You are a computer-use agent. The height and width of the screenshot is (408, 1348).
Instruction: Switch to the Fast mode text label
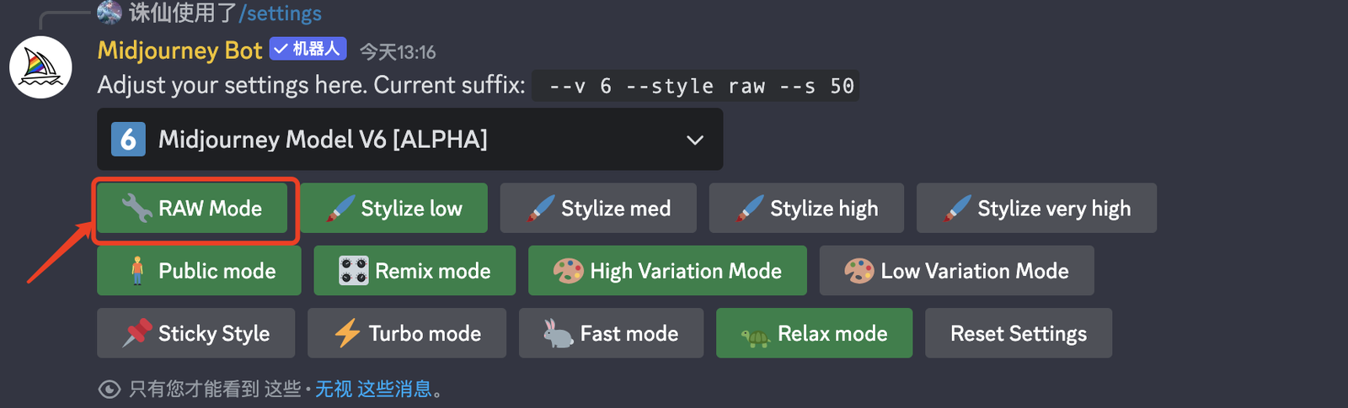pyautogui.click(x=629, y=333)
